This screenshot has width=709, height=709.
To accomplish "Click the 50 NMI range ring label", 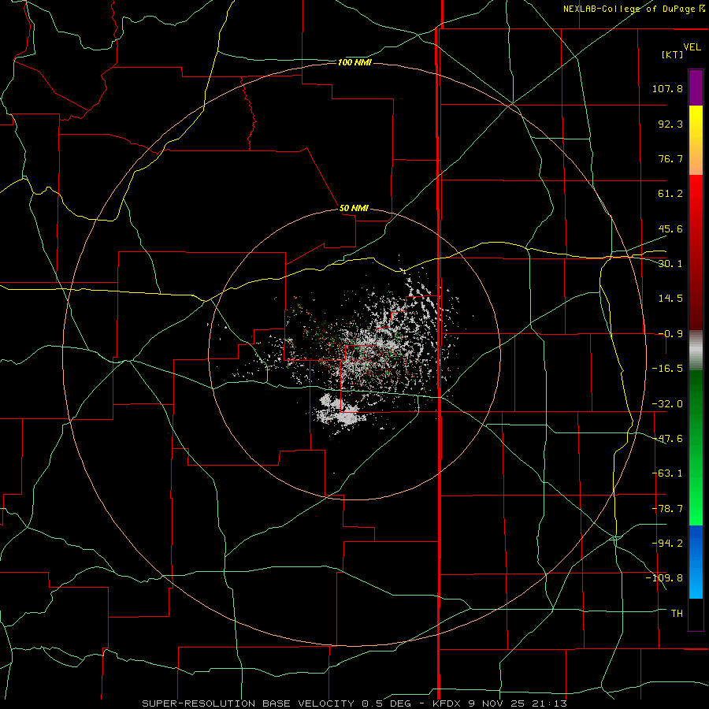I will 354,209.
